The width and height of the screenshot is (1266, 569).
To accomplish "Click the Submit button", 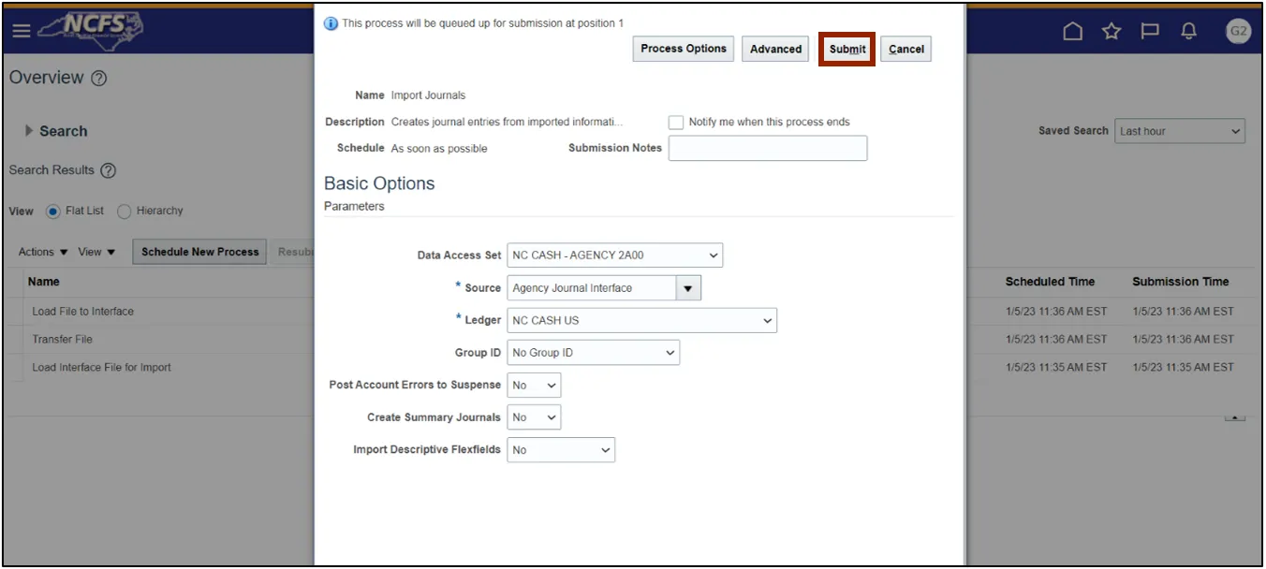I will 847,50.
